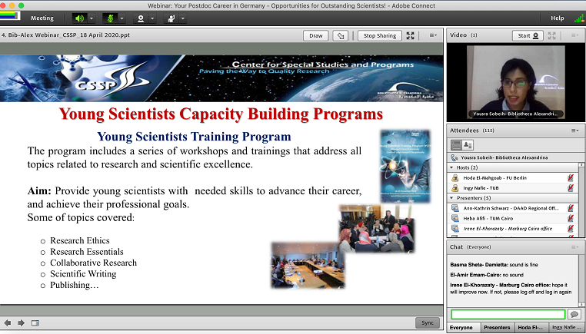
Task: Open the microphone options dropdown arrow
Action: [122, 18]
